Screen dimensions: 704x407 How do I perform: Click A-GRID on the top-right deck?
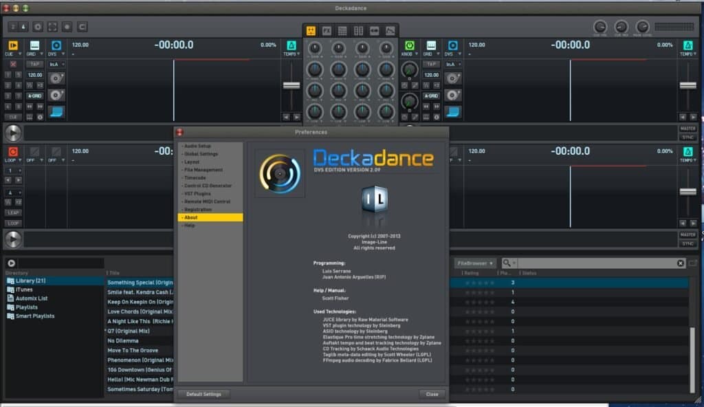click(x=431, y=96)
